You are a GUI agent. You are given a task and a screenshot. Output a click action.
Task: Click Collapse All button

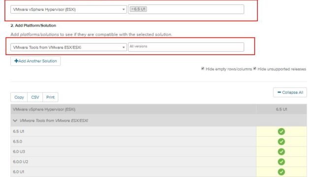coord(290,92)
